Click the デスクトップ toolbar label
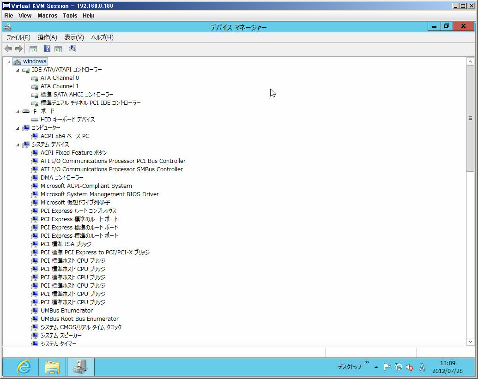Screen dimensions: 478x379 pyautogui.click(x=349, y=367)
